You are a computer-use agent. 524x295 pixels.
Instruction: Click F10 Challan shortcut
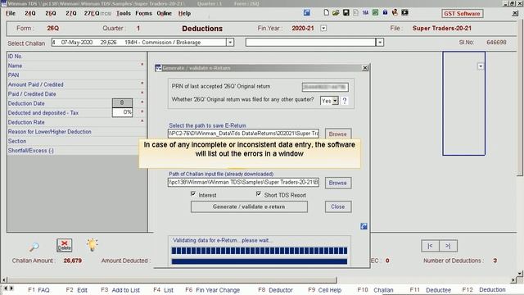(375, 290)
